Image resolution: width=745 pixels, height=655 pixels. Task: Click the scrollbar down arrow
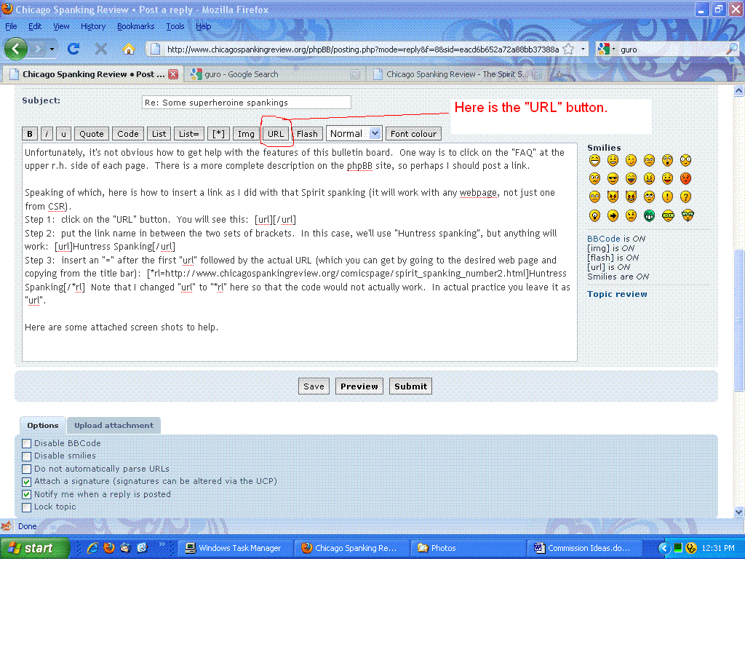(x=738, y=512)
